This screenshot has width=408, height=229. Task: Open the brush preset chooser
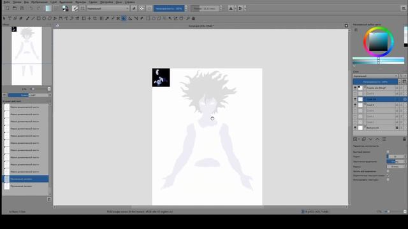[x=82, y=8]
